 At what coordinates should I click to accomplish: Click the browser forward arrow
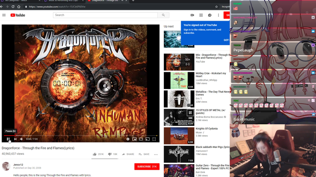tap(7, 6)
